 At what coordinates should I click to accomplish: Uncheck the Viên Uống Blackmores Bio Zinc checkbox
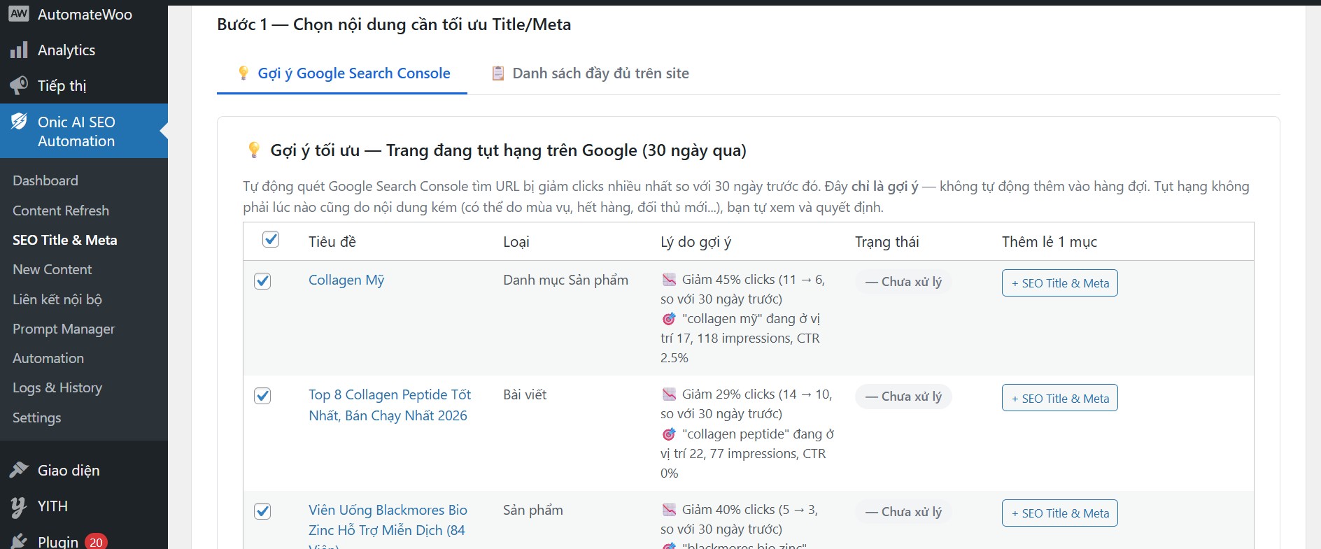[x=262, y=511]
